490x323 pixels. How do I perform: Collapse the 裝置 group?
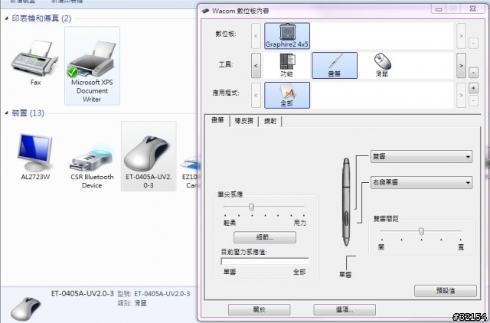(x=6, y=113)
